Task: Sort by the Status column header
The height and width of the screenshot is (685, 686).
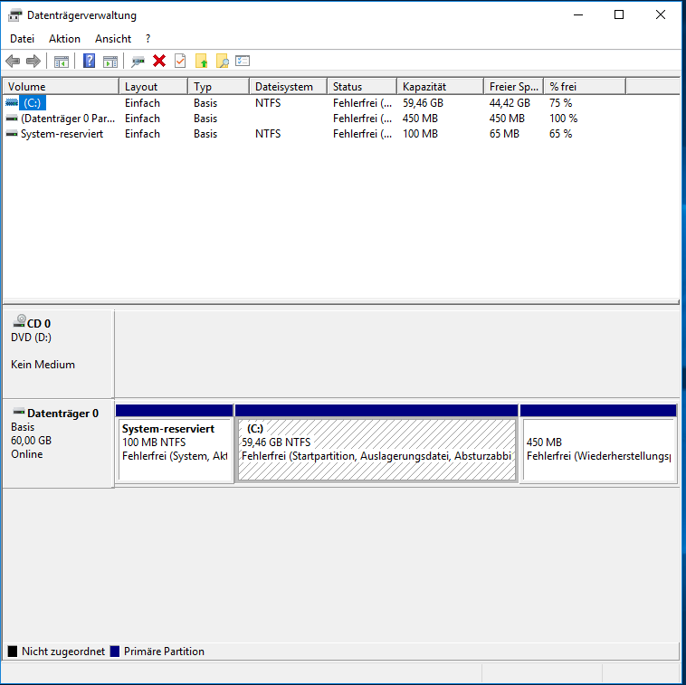Action: (x=362, y=86)
